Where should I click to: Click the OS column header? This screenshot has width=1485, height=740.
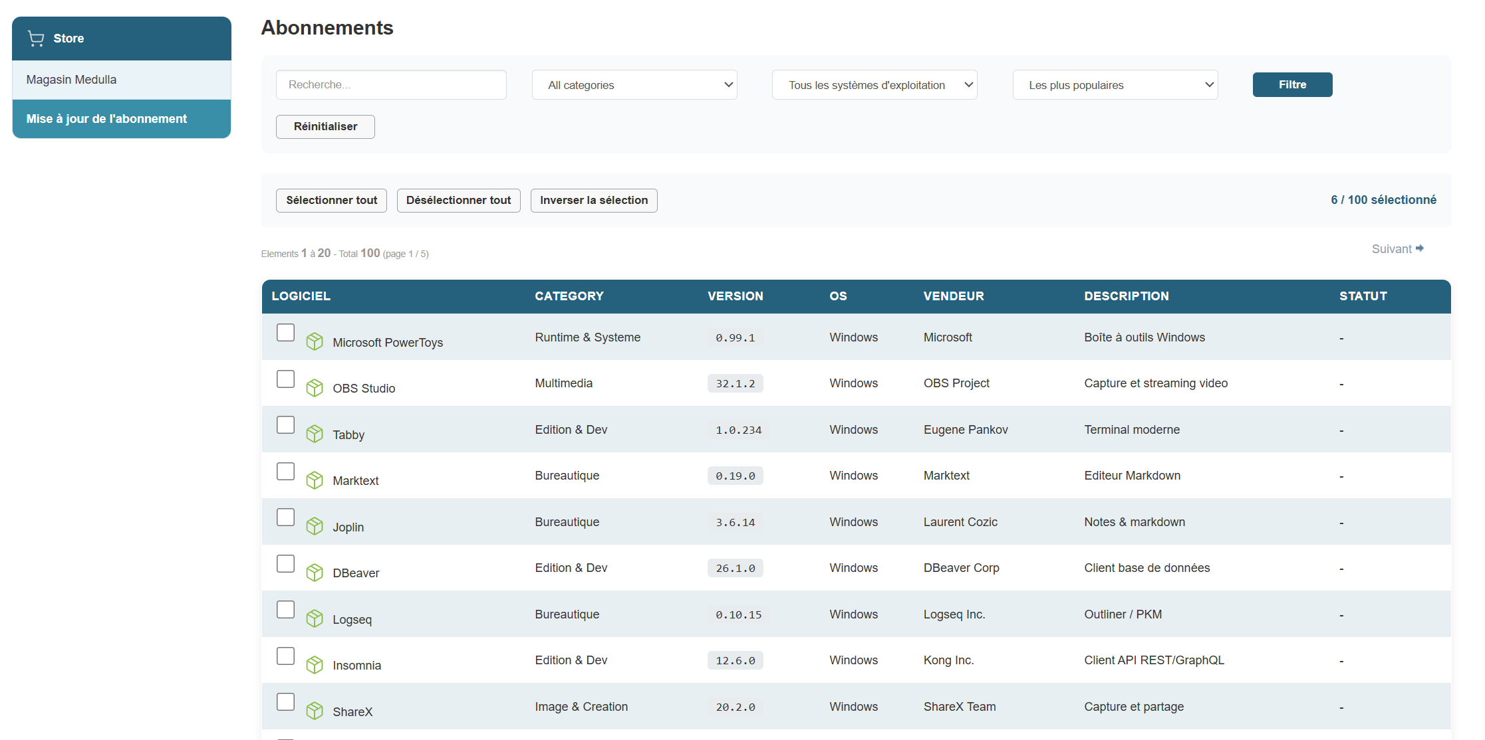(838, 296)
